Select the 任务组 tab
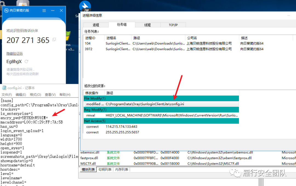Screen dimensions: 296x186 pos(122,25)
